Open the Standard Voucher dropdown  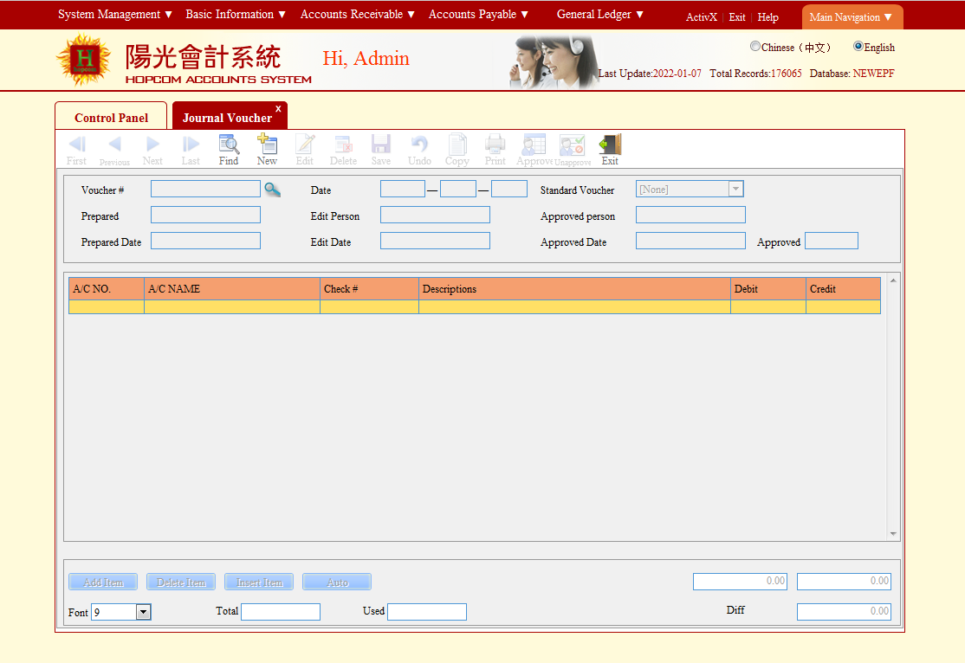(x=735, y=190)
